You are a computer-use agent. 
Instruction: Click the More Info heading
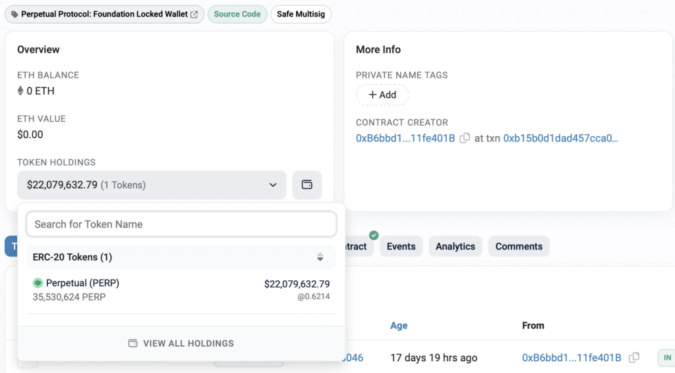click(x=378, y=49)
